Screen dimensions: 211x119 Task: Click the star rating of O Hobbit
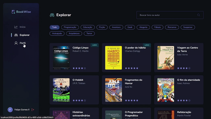tap(79, 100)
